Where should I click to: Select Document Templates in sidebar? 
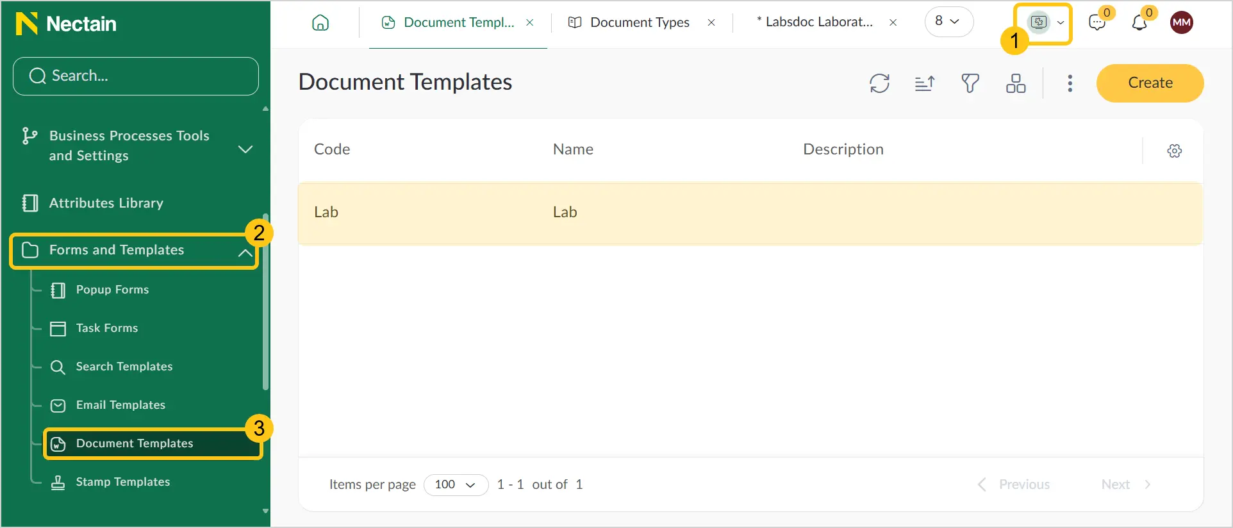(153, 443)
